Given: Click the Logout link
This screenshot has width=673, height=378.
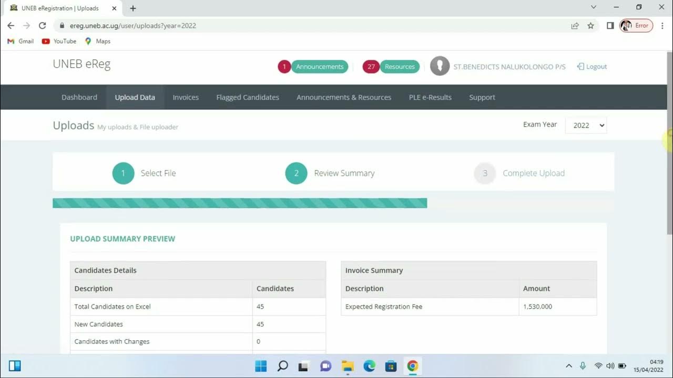Looking at the screenshot, I should coord(592,67).
